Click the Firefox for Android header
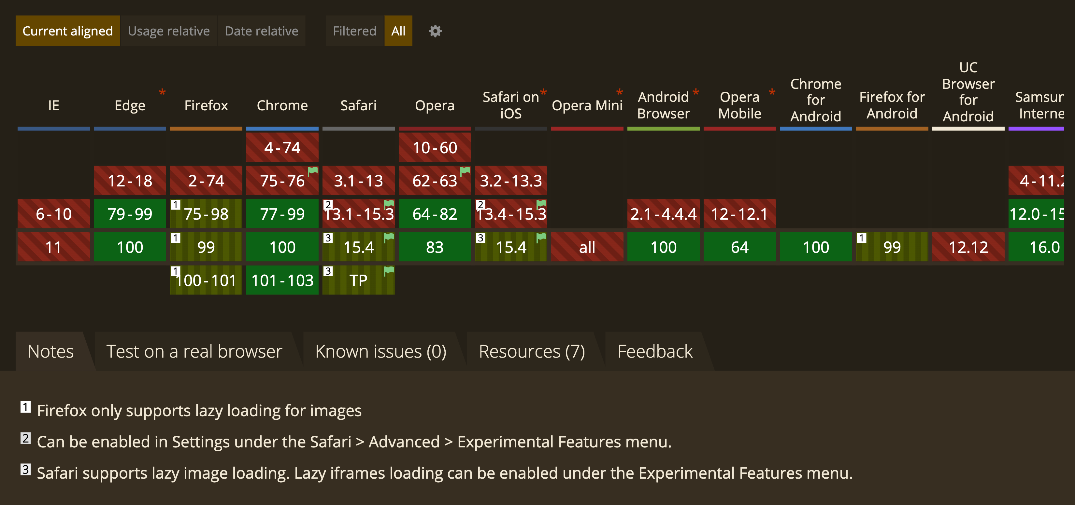The width and height of the screenshot is (1075, 505). [x=892, y=105]
